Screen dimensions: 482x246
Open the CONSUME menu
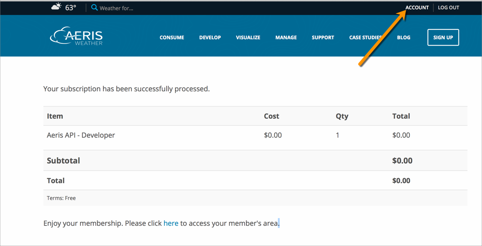171,38
